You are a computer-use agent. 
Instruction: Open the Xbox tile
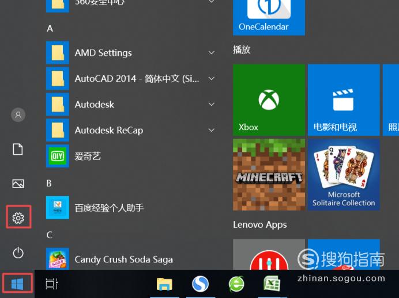pyautogui.click(x=269, y=100)
